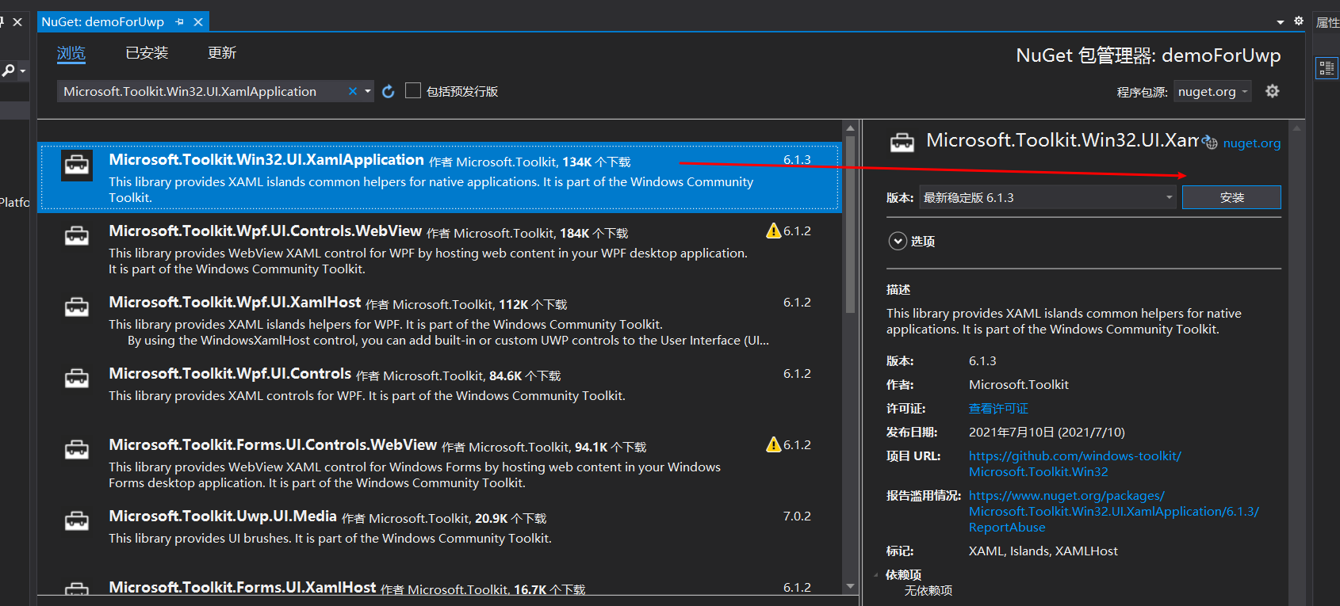The height and width of the screenshot is (606, 1340).
Task: Click the package list scrollbar up arrow
Action: 850,128
